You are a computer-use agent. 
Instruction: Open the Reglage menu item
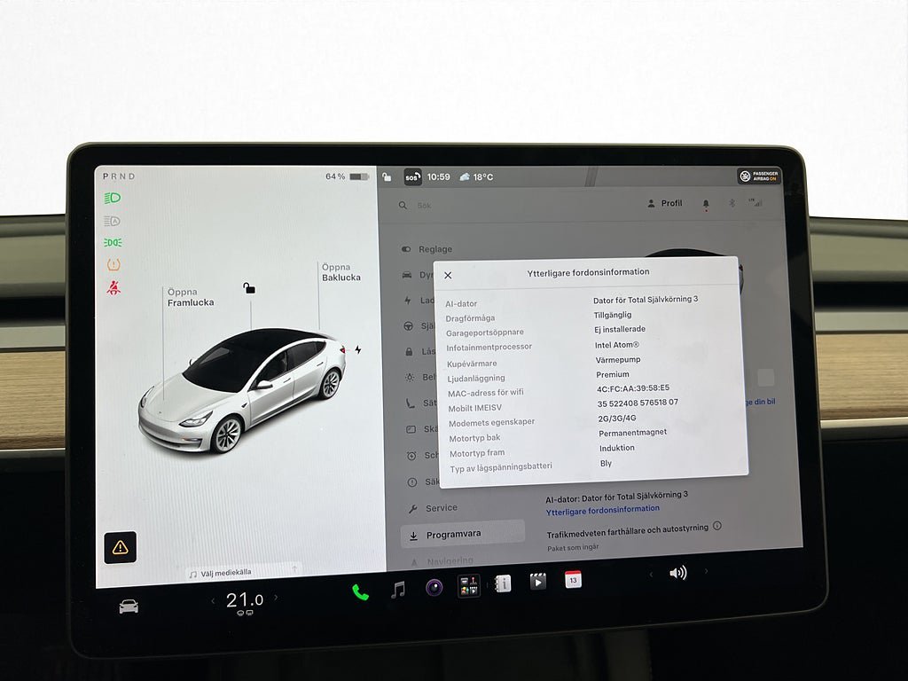(x=427, y=249)
